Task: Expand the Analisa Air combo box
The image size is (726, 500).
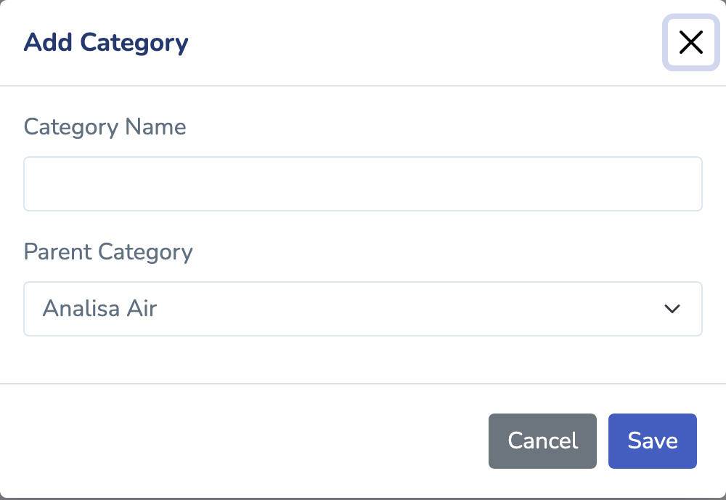Action: click(x=363, y=309)
